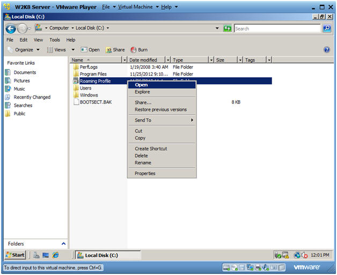Choose Share... in context menu
The image size is (337, 275).
pos(162,102)
